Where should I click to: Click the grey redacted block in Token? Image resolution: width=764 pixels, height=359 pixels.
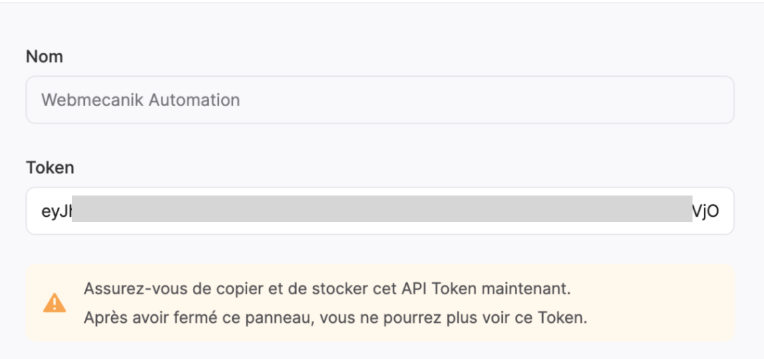click(382, 209)
